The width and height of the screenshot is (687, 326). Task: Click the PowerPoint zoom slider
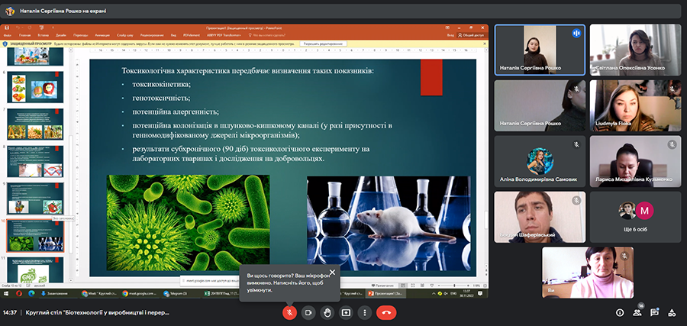pos(454,286)
